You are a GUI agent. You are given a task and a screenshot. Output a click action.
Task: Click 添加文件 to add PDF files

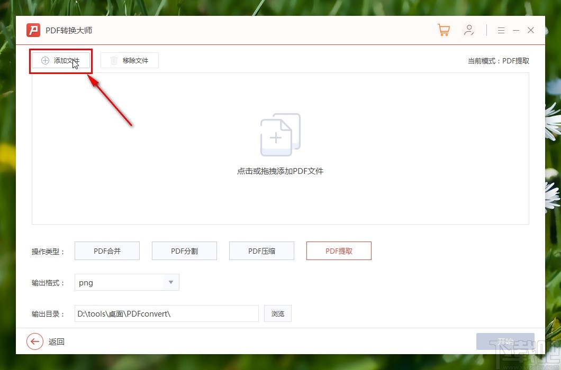tap(61, 60)
